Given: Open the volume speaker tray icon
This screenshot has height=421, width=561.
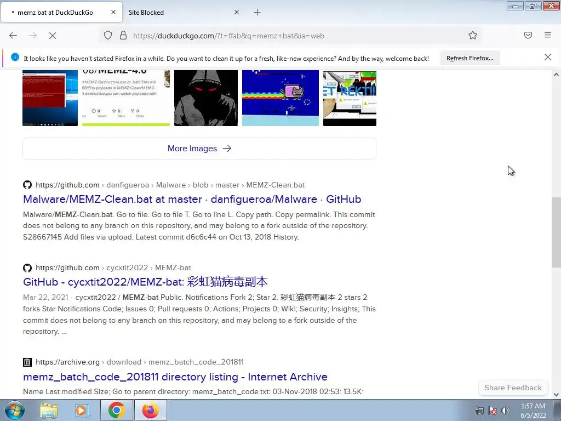Looking at the screenshot, I should click(506, 411).
